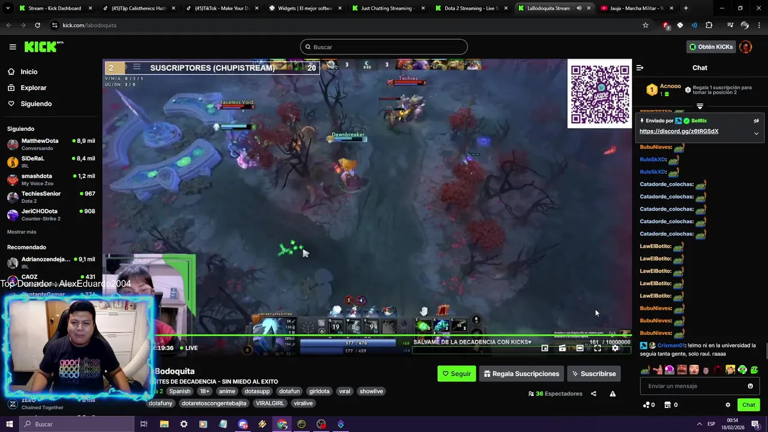Select the Spanish tag
This screenshot has width=768, height=432.
point(179,391)
